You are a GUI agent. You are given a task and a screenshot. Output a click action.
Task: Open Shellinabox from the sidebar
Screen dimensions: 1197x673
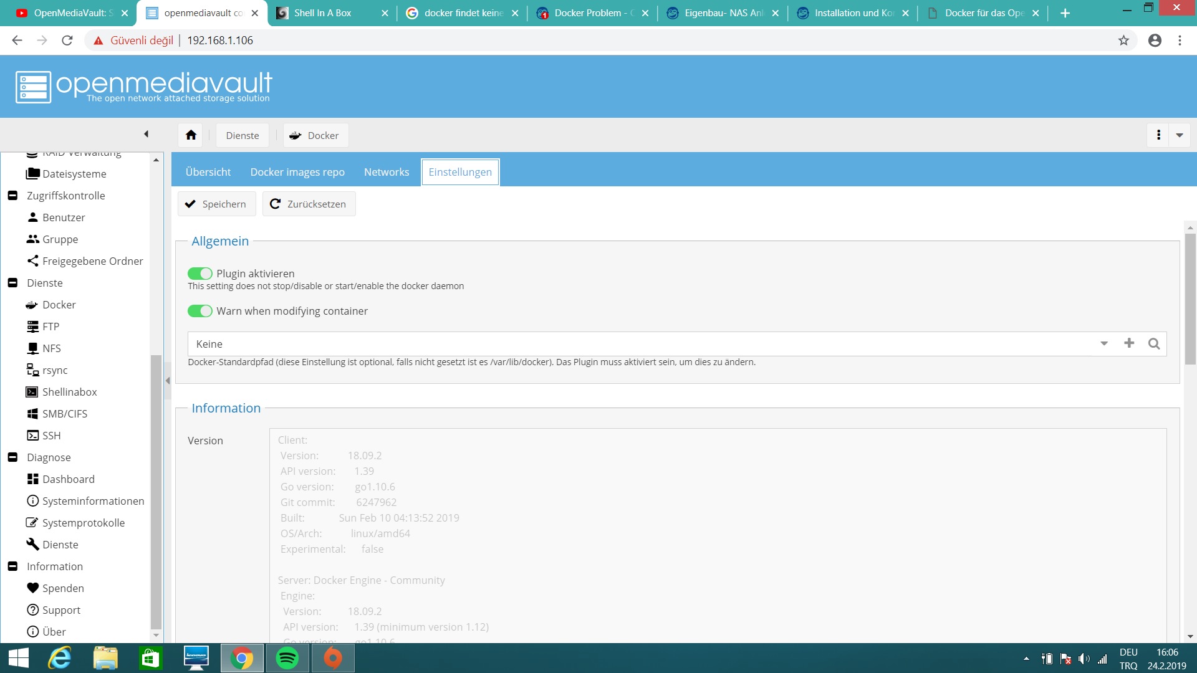coord(69,392)
